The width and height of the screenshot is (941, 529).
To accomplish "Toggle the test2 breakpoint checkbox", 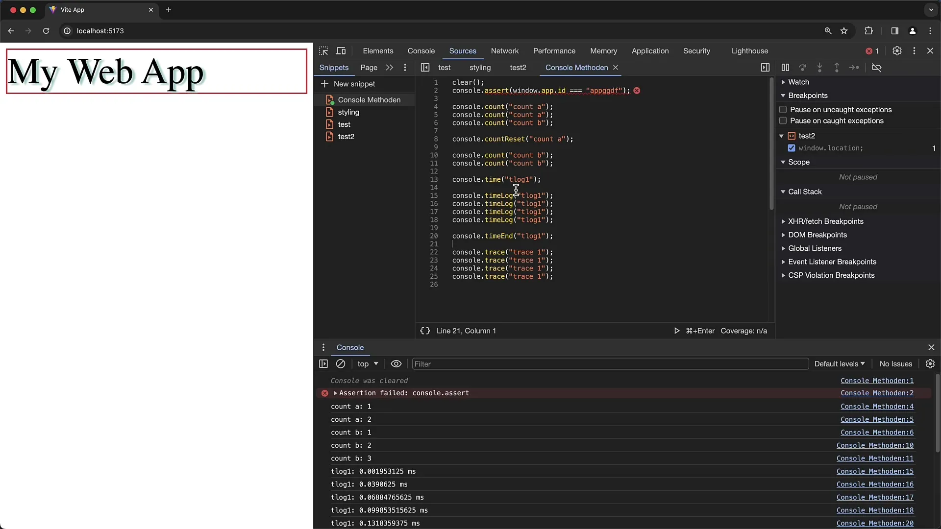I will point(791,148).
